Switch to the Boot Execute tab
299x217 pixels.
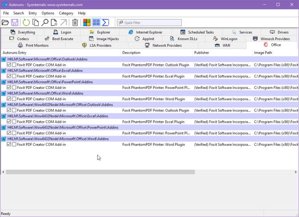59,39
